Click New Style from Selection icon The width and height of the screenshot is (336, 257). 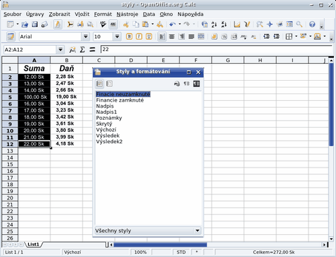point(187,84)
